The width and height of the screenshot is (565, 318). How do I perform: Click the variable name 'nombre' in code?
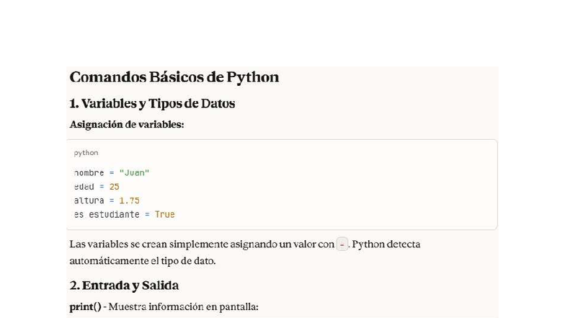point(89,173)
